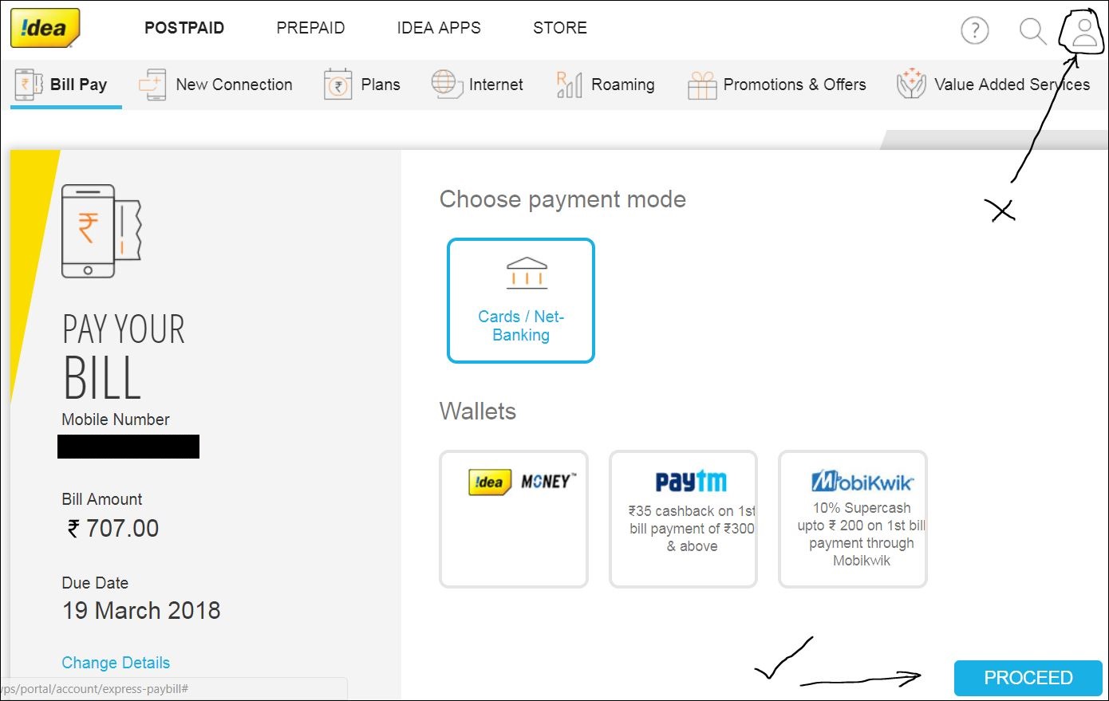Choose the Idea Money wallet
This screenshot has width=1109, height=701.
(x=514, y=519)
